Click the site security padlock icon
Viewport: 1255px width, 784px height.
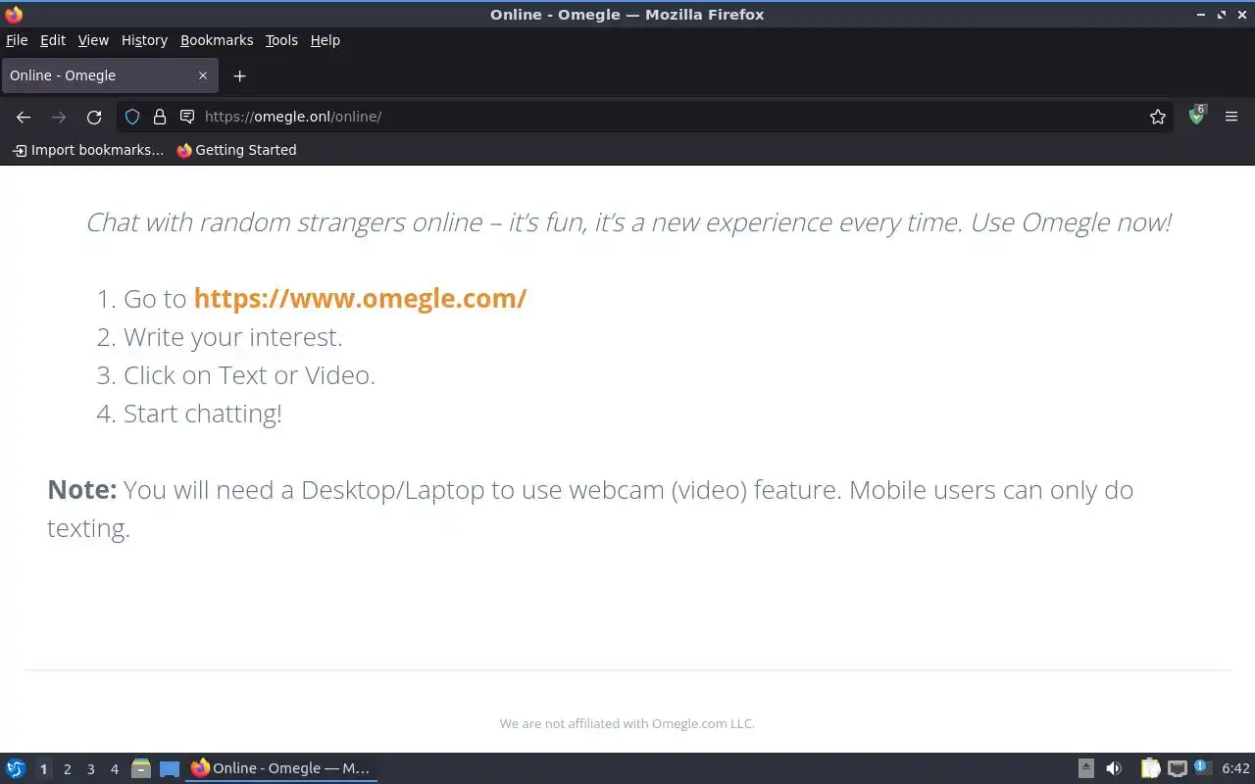160,117
